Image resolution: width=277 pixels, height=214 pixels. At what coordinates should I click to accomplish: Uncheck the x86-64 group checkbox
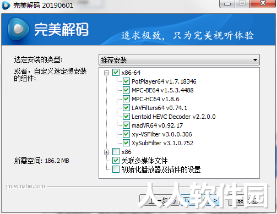click(x=116, y=73)
